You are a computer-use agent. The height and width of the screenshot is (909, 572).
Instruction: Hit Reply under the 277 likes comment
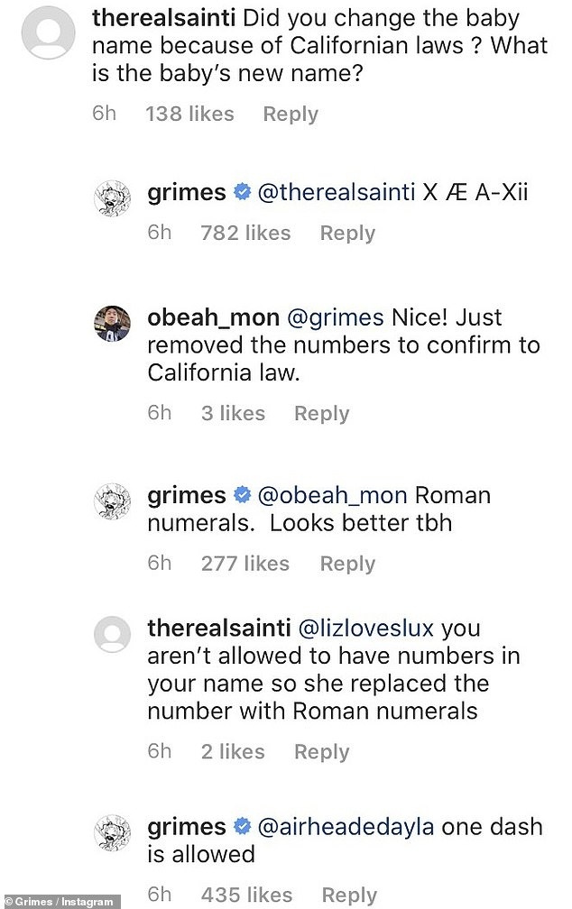point(347,564)
